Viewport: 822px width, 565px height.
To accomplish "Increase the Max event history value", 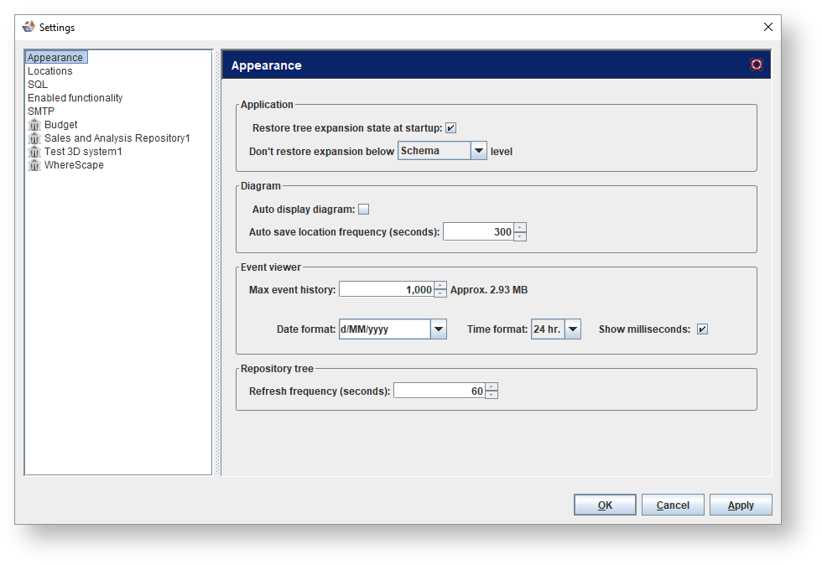I will point(440,286).
